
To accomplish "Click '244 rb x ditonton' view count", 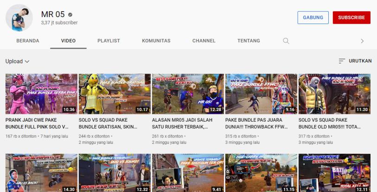I will (94, 136).
